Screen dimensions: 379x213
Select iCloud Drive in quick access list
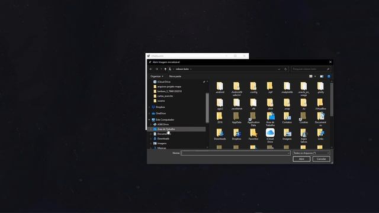(164, 82)
